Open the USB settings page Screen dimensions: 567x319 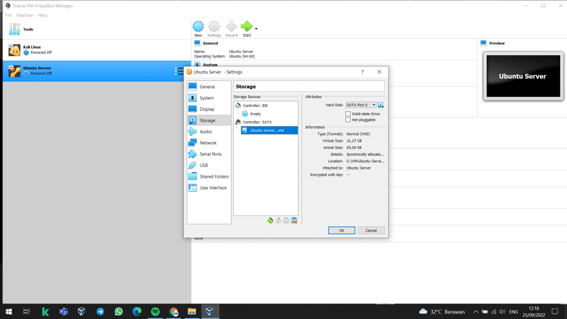[203, 165]
